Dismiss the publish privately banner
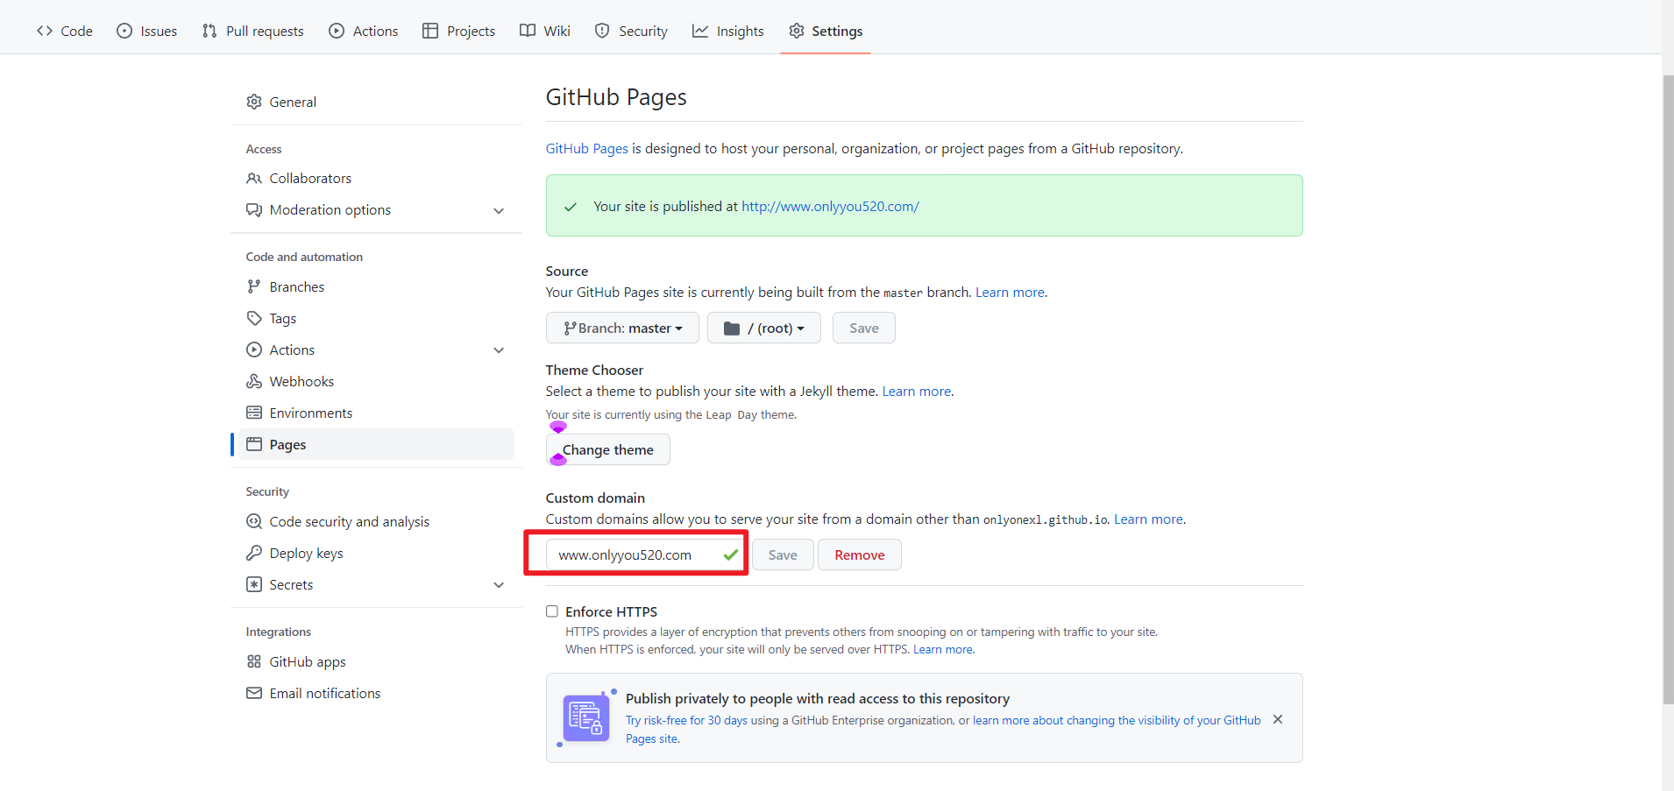Viewport: 1674px width, 791px height. click(x=1277, y=719)
